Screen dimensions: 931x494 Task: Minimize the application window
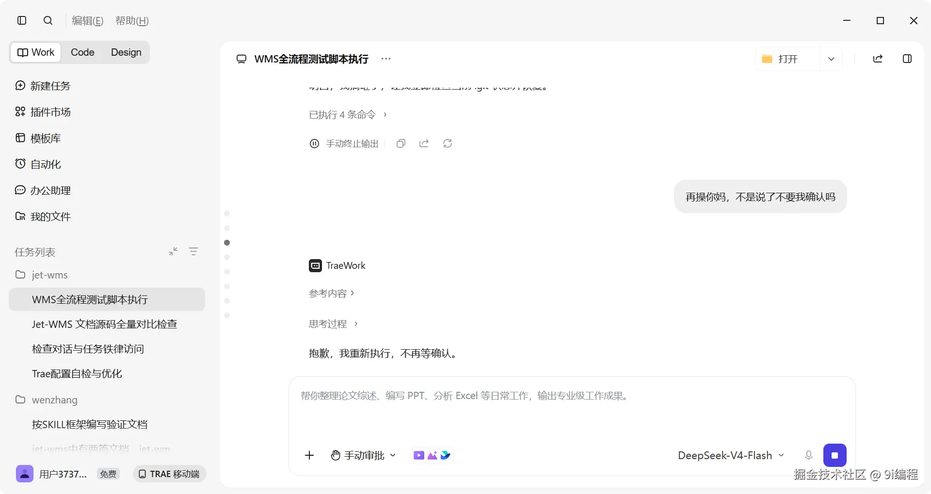(x=847, y=20)
